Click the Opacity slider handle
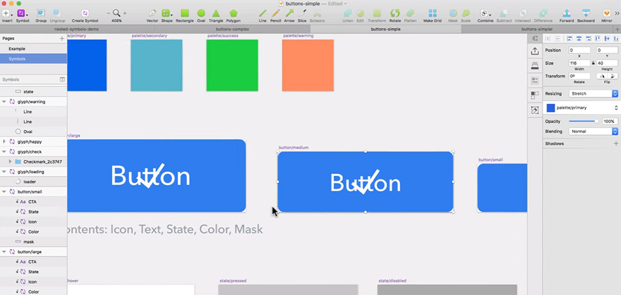 click(596, 121)
